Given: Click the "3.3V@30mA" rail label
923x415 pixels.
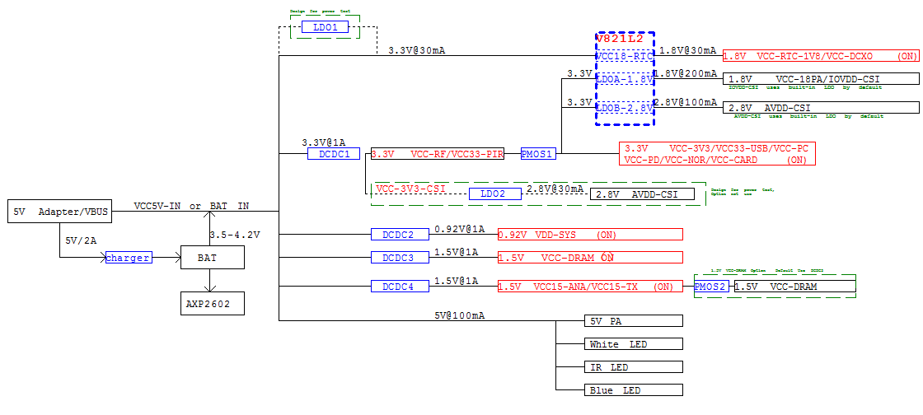Looking at the screenshot, I should click(416, 50).
